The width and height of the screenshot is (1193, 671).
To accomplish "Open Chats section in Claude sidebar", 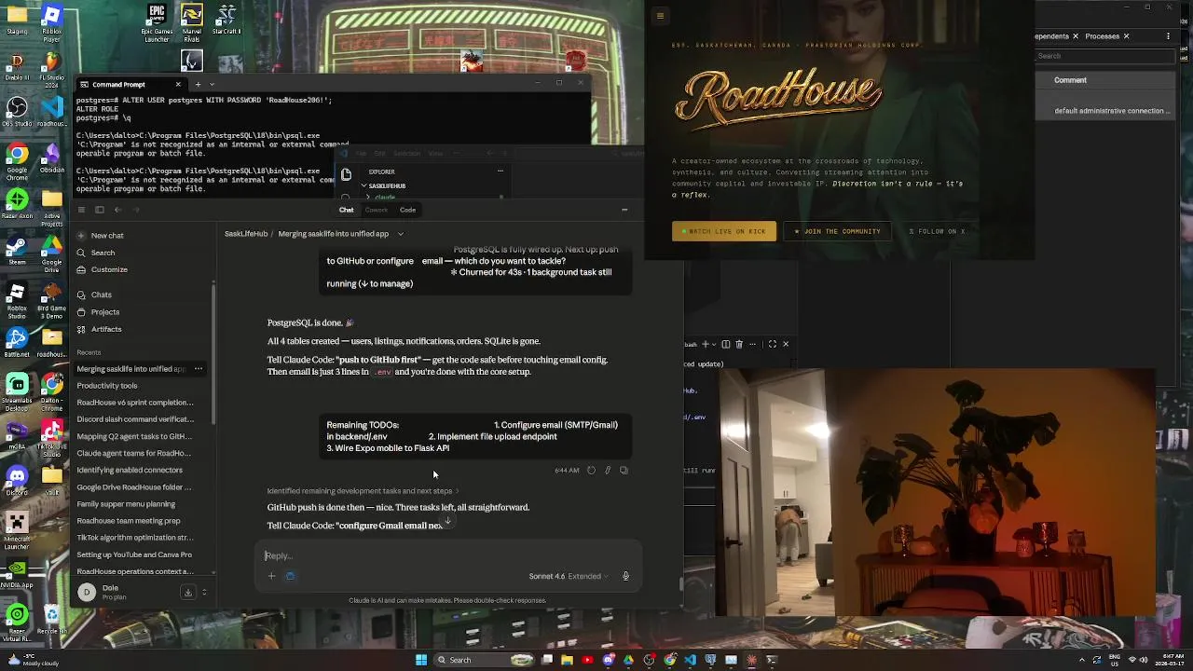I will tap(94, 294).
